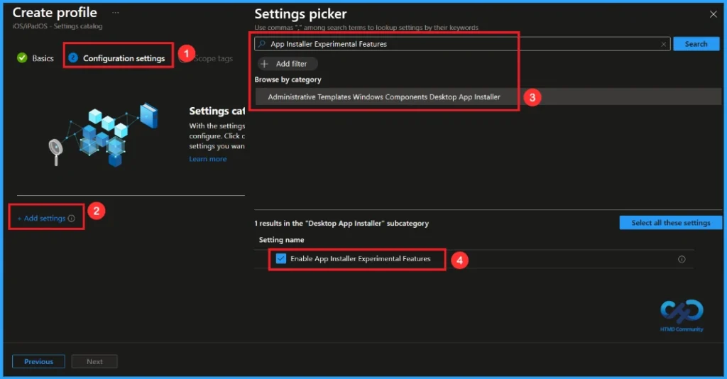Select the Desktop App Installer category row

coord(488,97)
